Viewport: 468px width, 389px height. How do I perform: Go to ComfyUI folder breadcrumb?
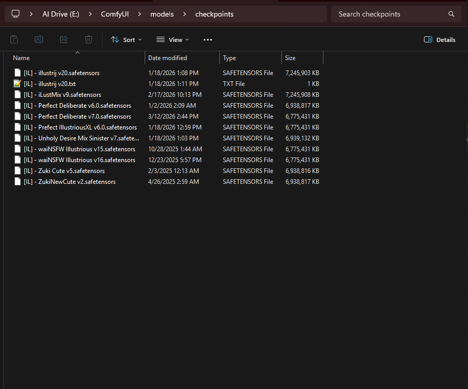[x=115, y=14]
